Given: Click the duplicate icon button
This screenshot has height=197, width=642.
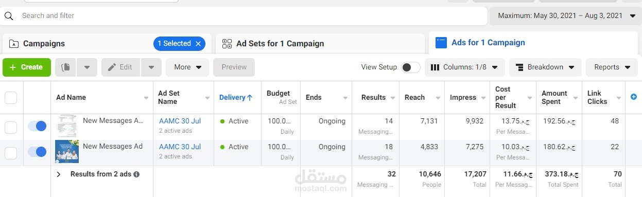Looking at the screenshot, I should (x=65, y=67).
